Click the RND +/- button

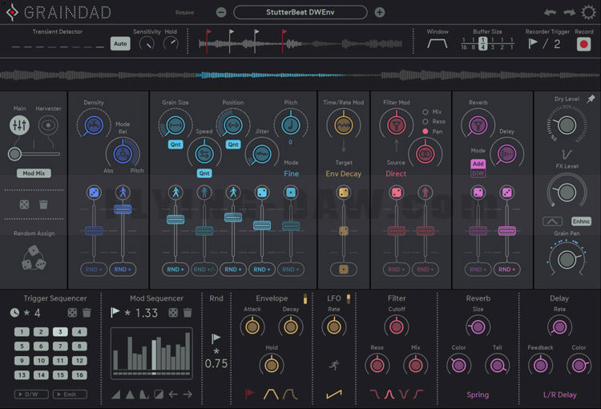tap(204, 269)
